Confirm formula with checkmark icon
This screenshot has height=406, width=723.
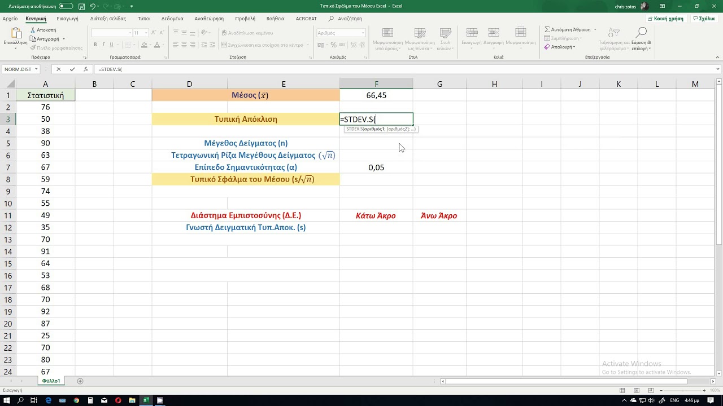coord(72,69)
